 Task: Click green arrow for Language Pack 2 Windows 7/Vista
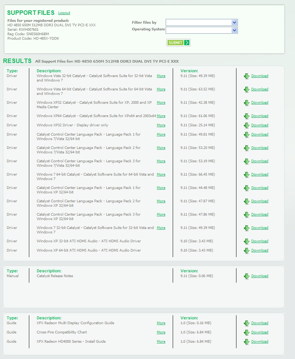[x=247, y=148]
